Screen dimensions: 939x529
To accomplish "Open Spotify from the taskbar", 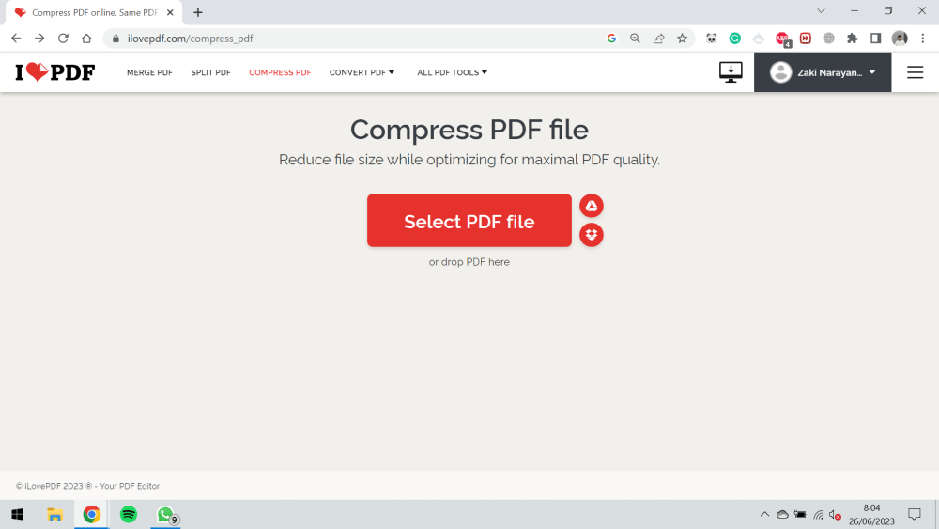I will click(129, 515).
